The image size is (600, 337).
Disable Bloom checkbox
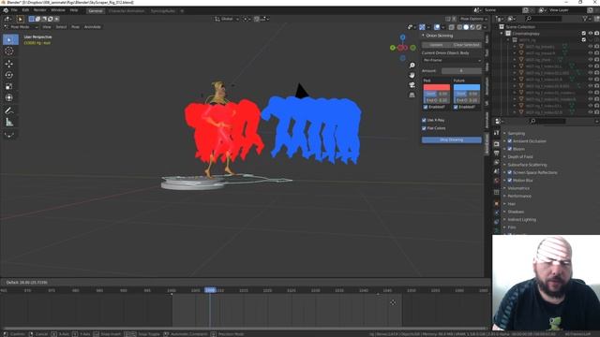point(510,149)
